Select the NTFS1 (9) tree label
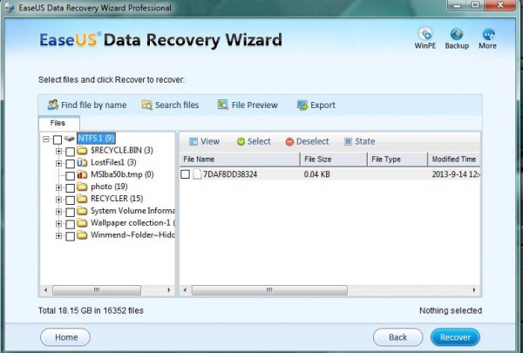523x353 pixels. point(97,138)
